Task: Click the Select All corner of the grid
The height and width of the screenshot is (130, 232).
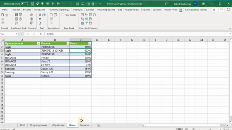Action: pyautogui.click(x=3, y=40)
